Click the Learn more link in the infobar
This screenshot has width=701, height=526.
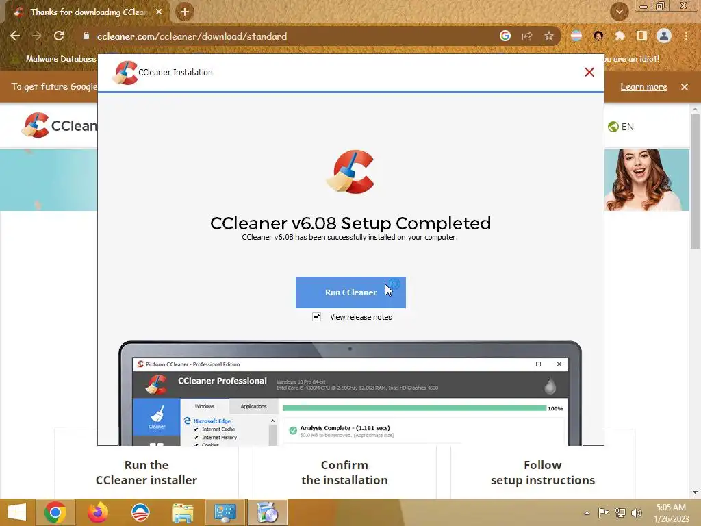click(643, 87)
